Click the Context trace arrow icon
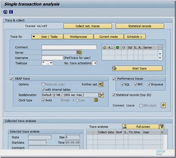Viewport: 176px width, 158px height. coord(163,105)
